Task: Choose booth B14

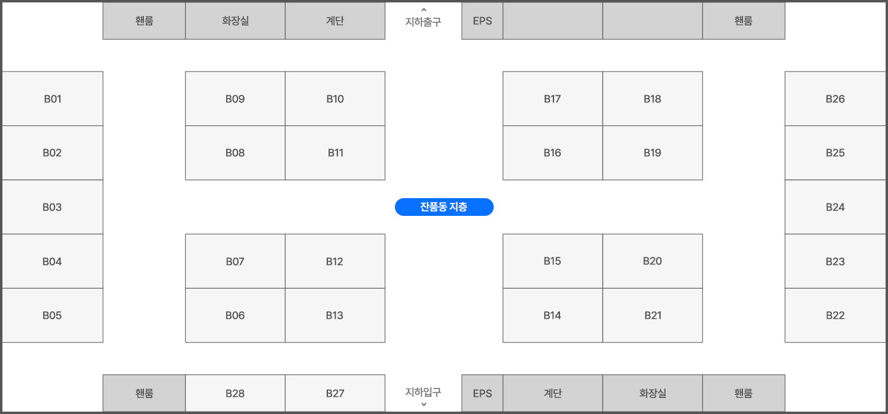Action: (552, 315)
